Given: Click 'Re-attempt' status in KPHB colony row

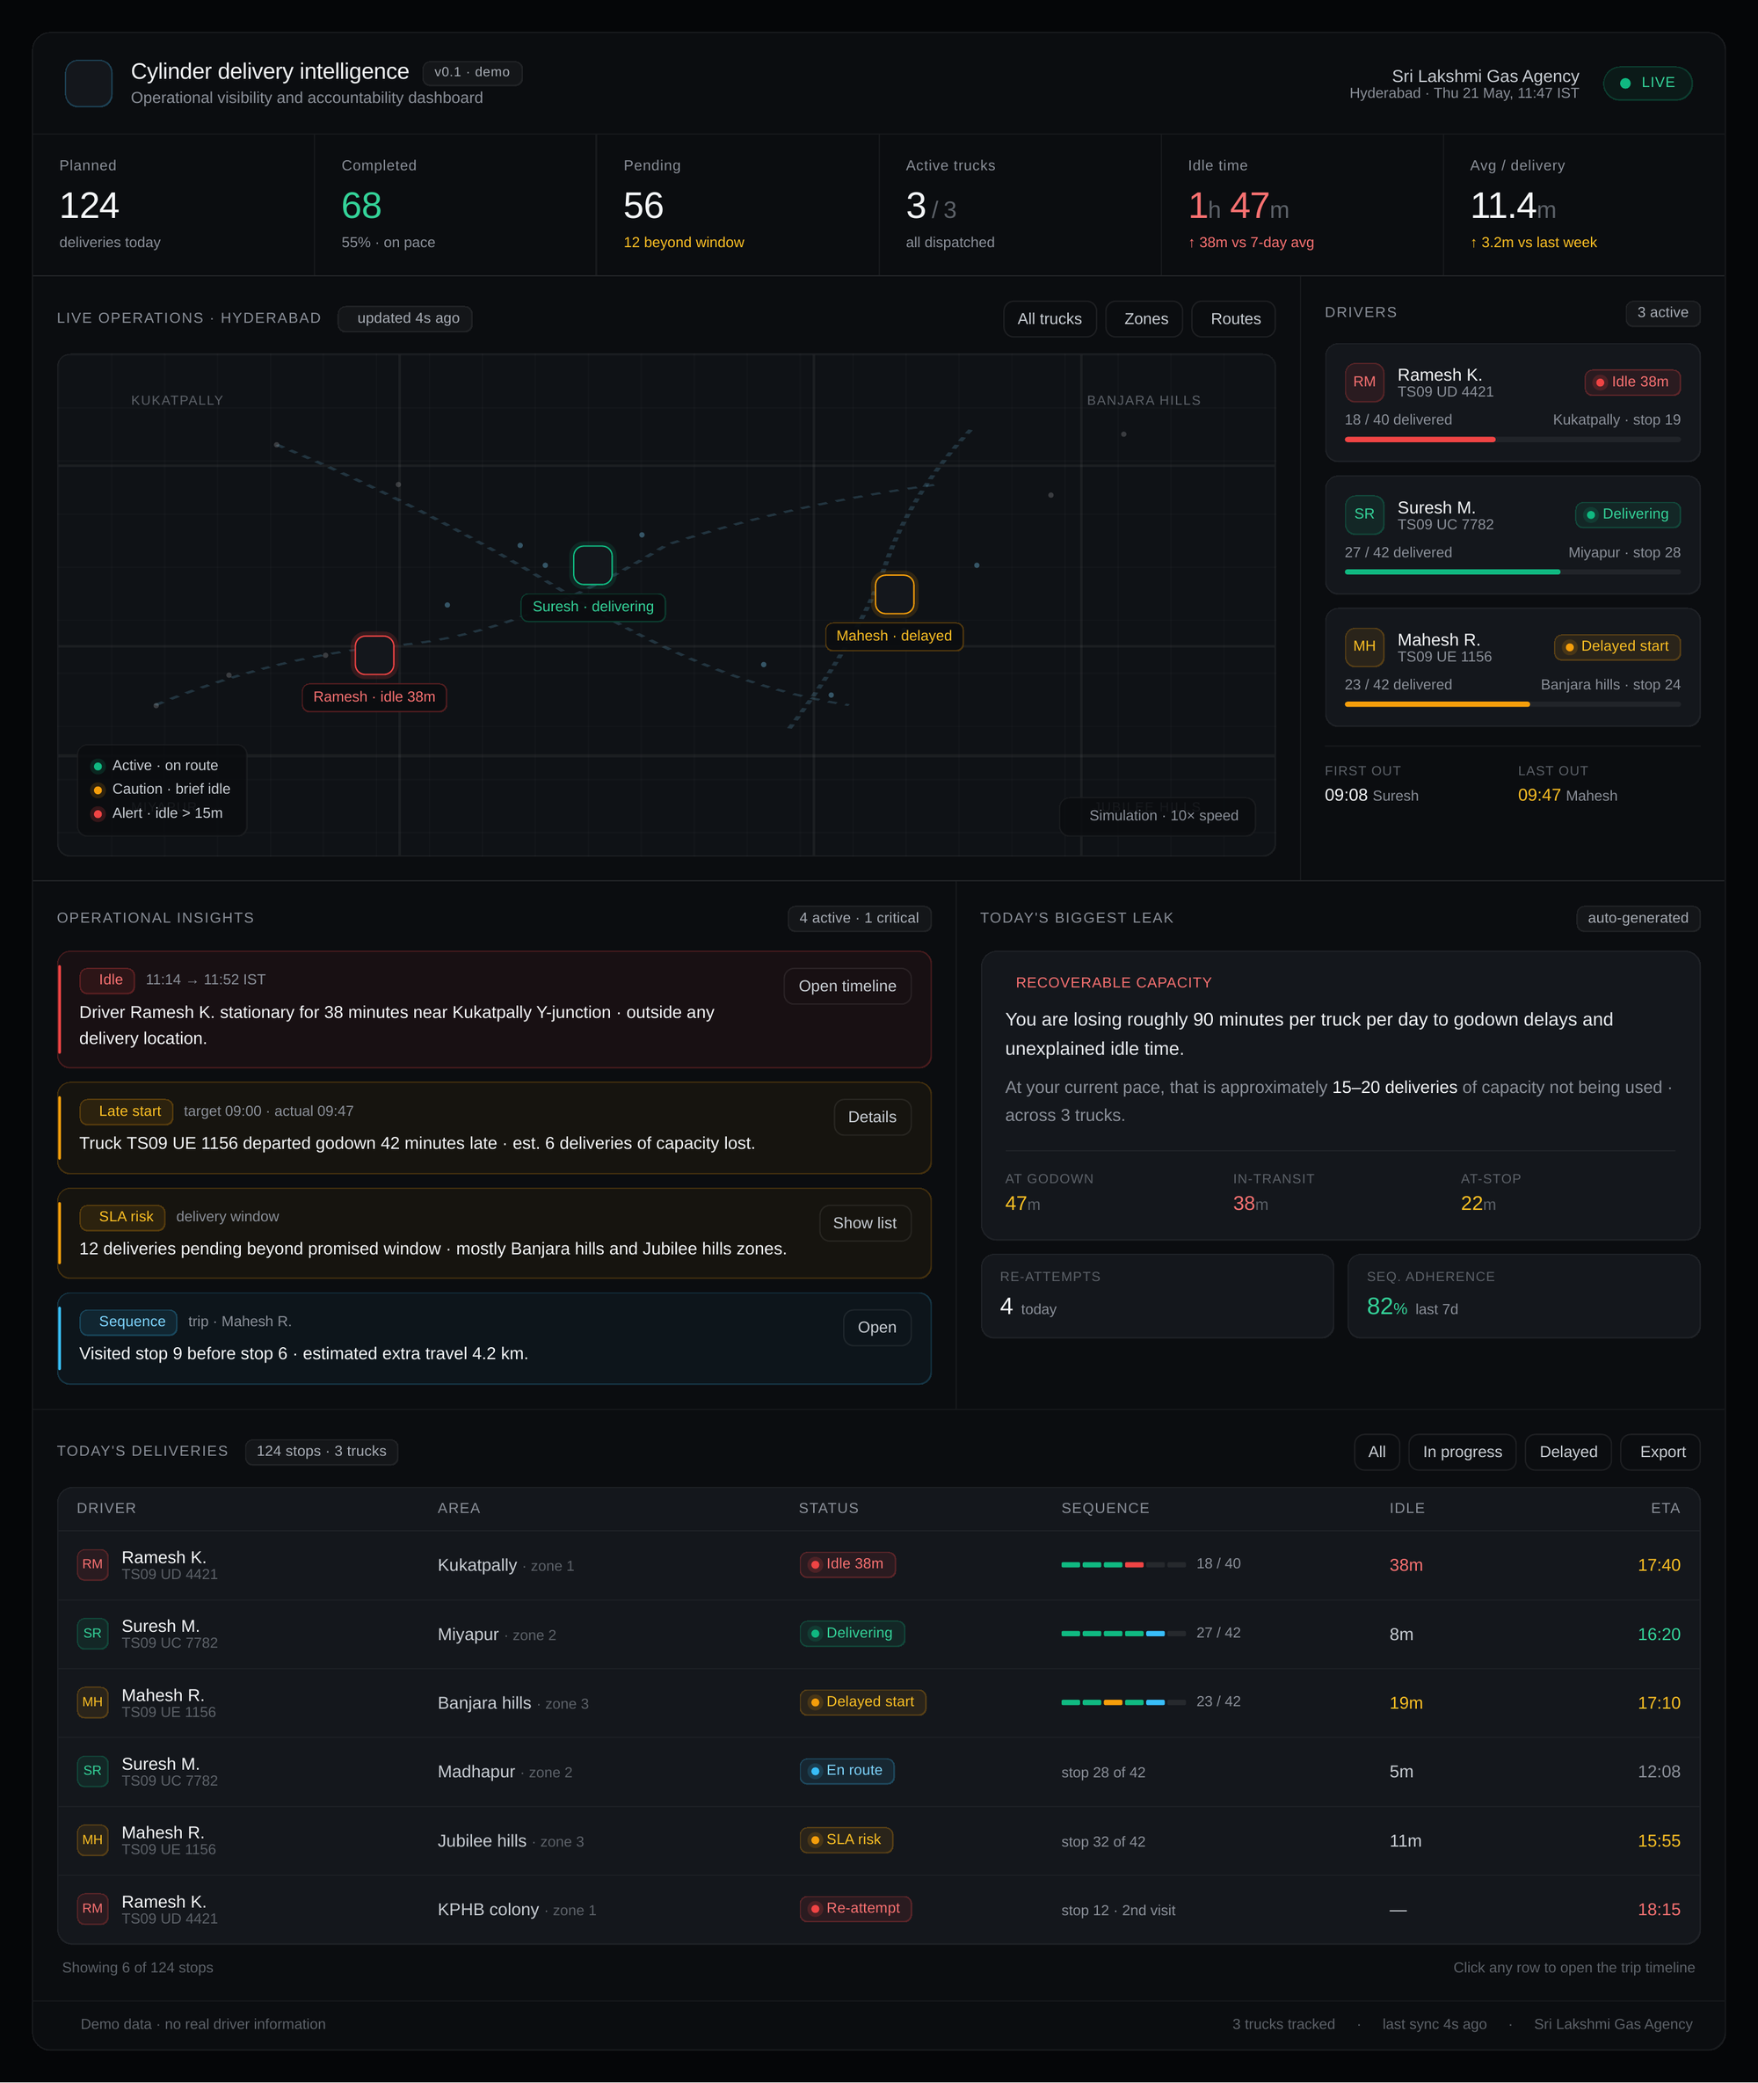Looking at the screenshot, I should [x=855, y=1909].
